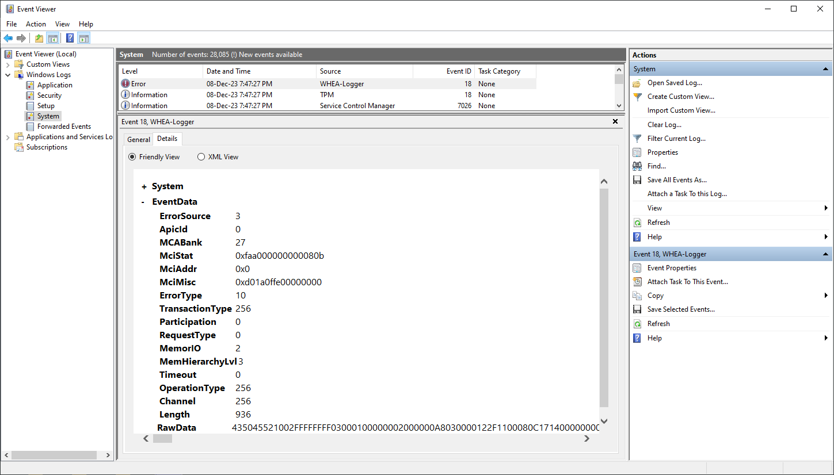The image size is (834, 475).
Task: Open the File menu
Action: 12,24
